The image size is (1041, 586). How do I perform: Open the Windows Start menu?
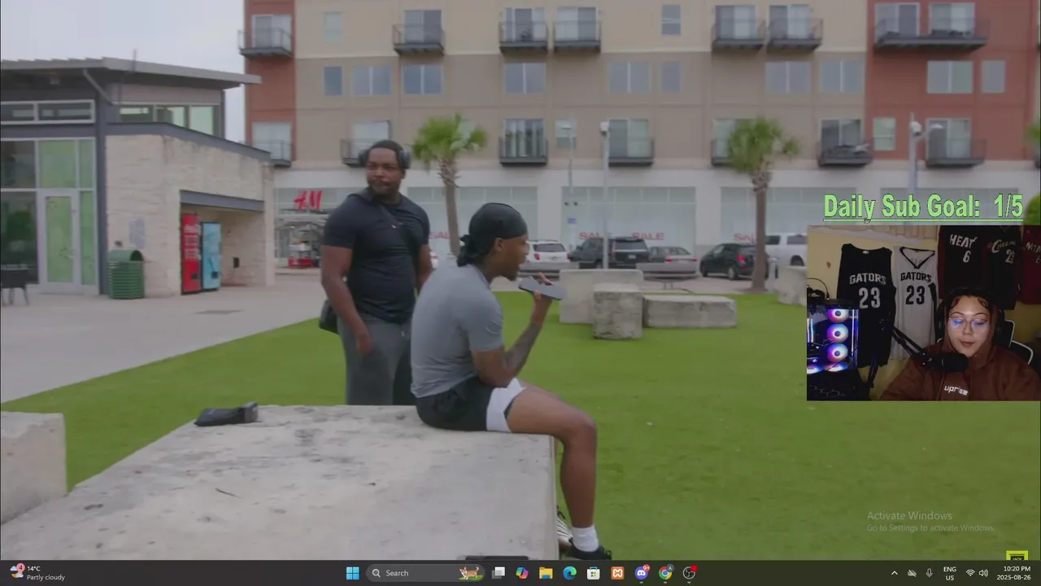(x=352, y=573)
